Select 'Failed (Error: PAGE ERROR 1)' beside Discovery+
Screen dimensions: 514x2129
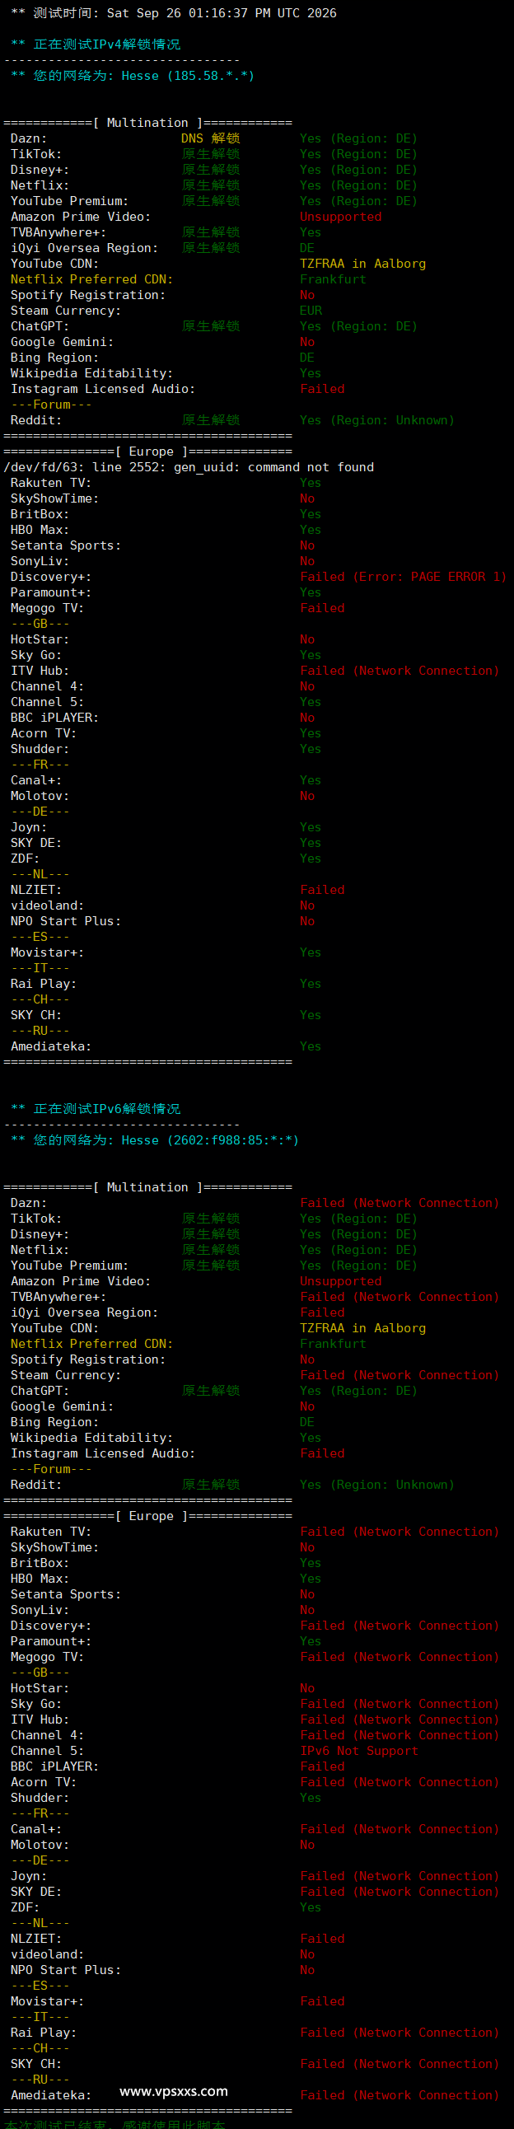tap(404, 577)
